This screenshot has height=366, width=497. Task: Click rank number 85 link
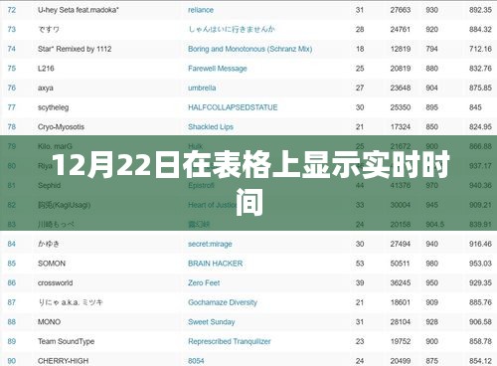12,264
